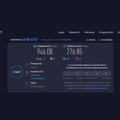Copy result link via share link icon
The height and width of the screenshot is (120, 120).
(24, 39)
